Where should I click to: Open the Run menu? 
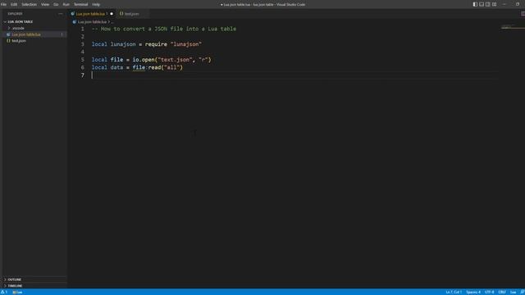coord(66,4)
